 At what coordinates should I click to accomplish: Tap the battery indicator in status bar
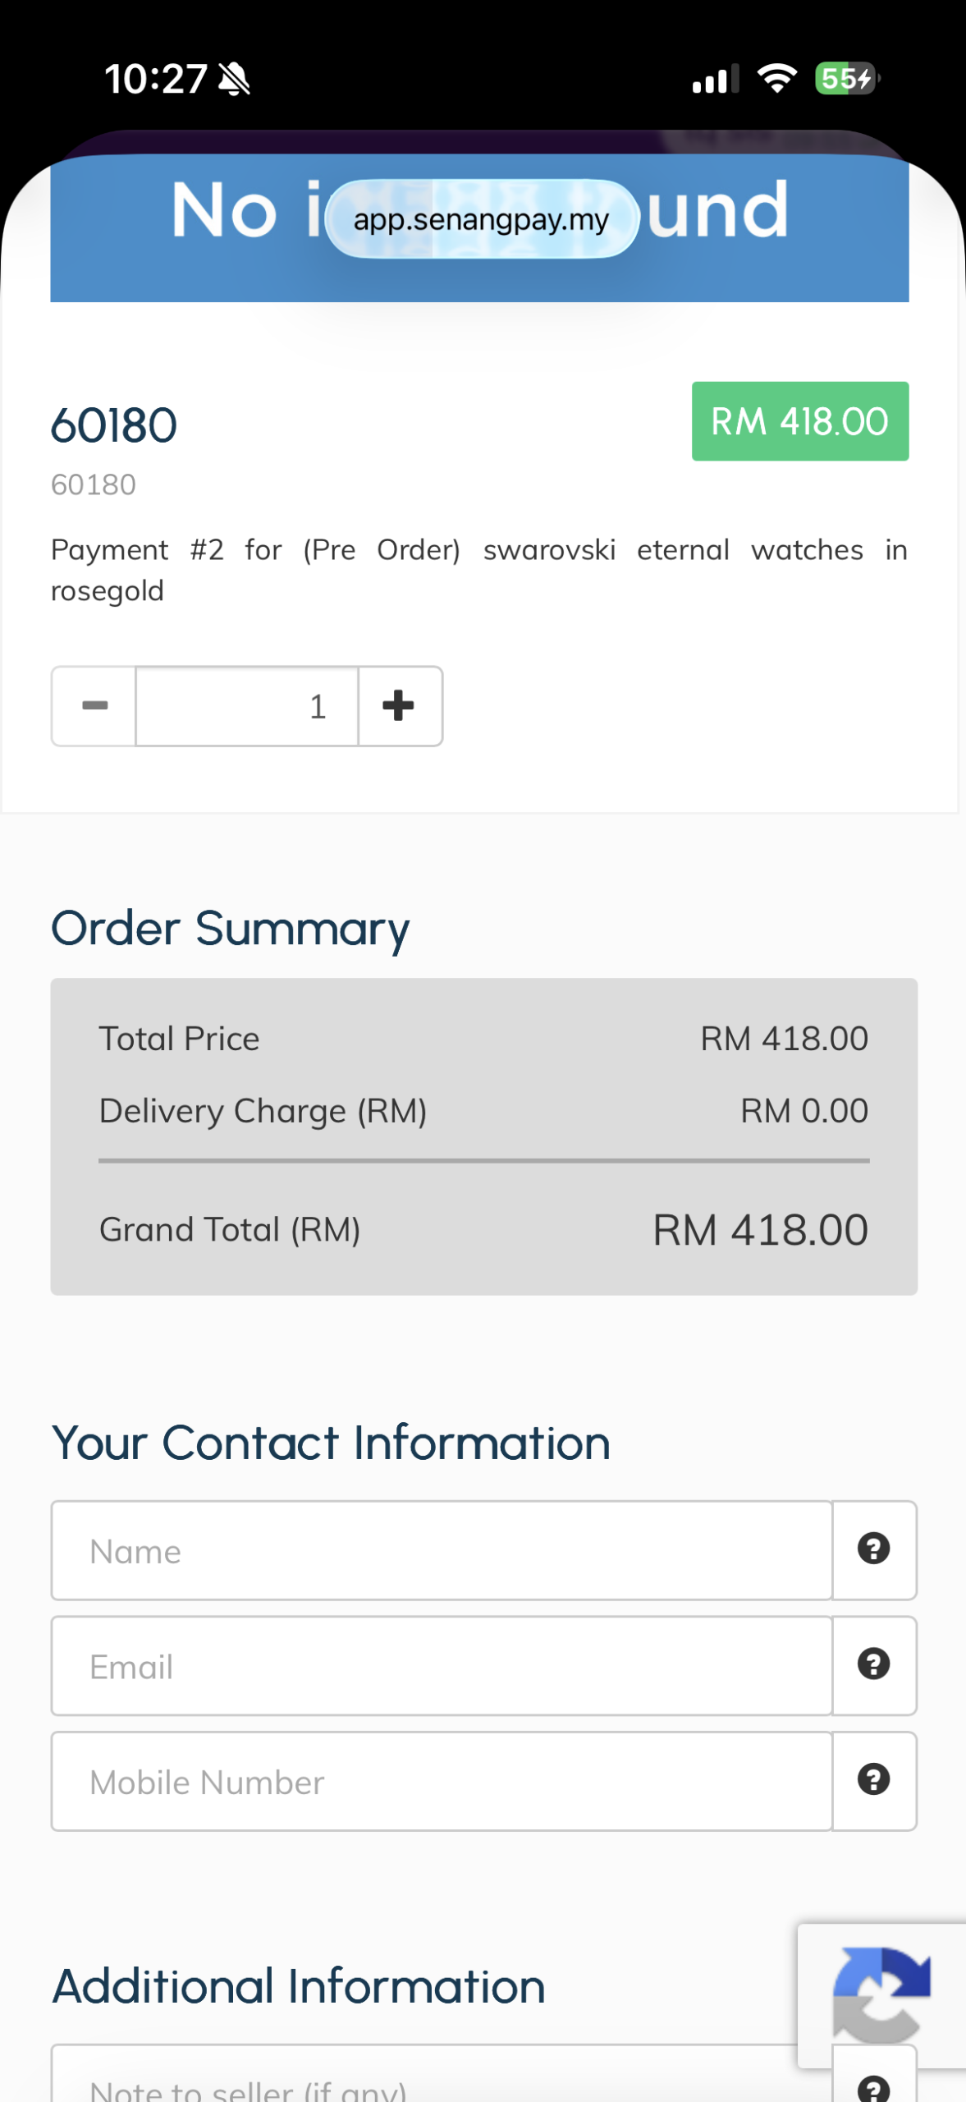point(847,79)
